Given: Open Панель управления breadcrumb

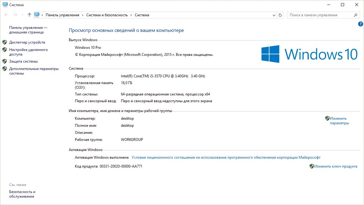Looking at the screenshot, I should [x=62, y=15].
